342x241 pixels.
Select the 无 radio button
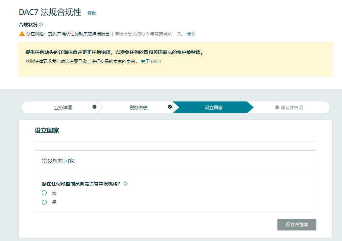coord(44,193)
